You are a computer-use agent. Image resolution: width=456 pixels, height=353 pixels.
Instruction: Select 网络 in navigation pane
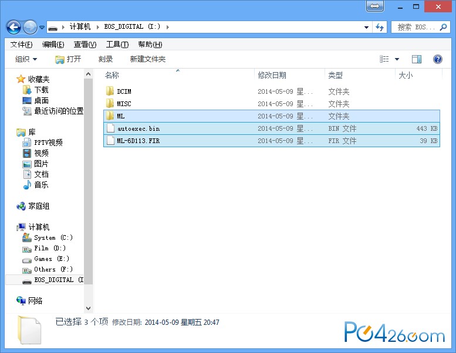[x=35, y=301]
